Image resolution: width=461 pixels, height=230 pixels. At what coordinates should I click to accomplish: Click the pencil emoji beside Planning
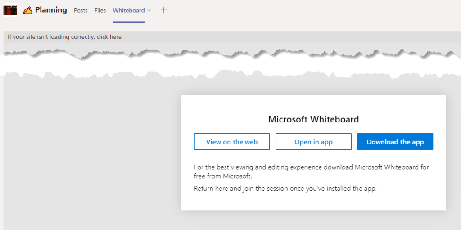27,10
